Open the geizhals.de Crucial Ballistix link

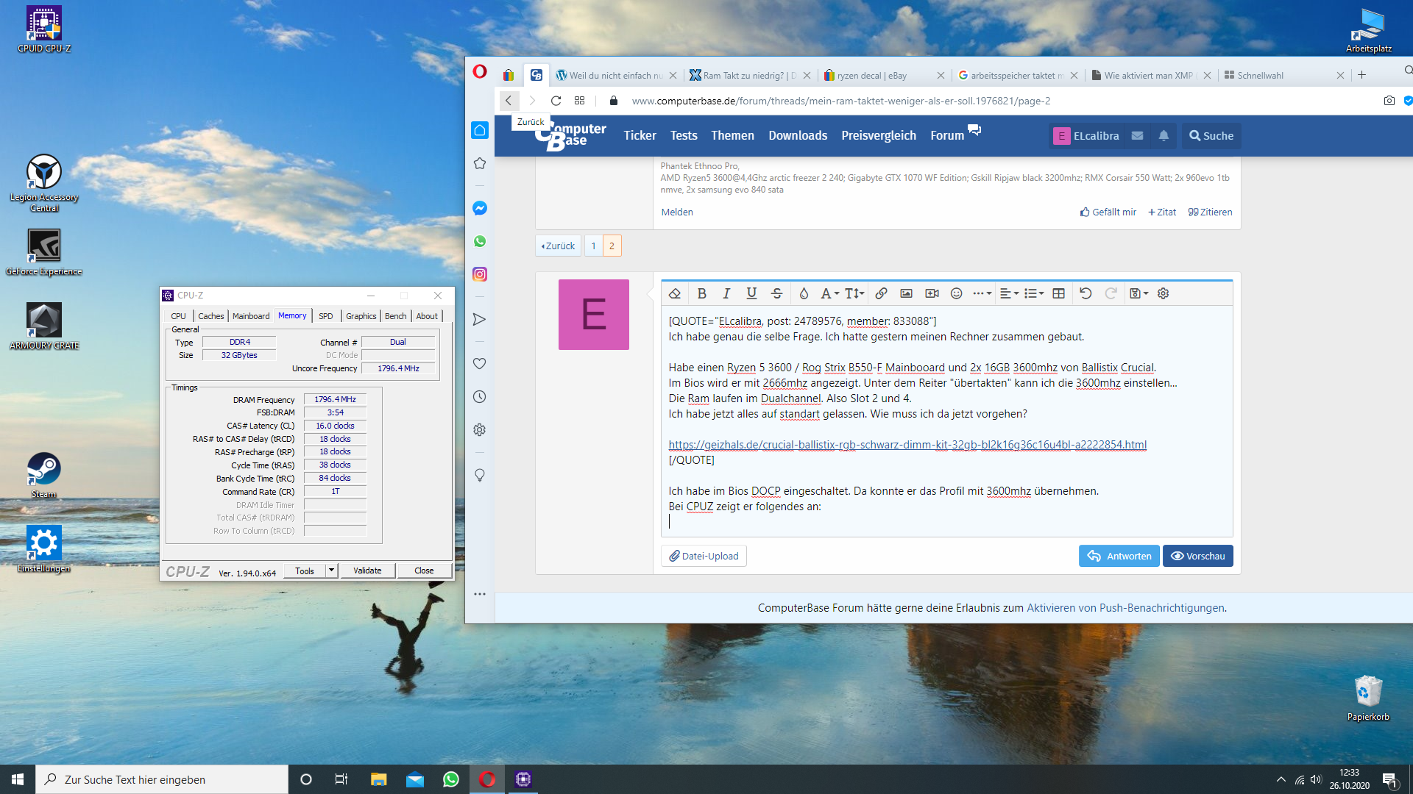tap(907, 445)
